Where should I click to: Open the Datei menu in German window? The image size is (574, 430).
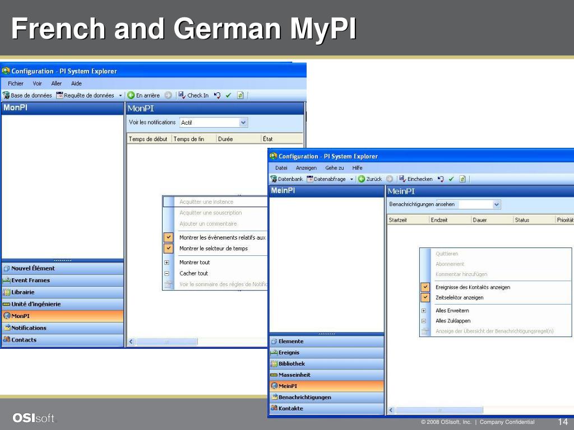click(x=281, y=168)
